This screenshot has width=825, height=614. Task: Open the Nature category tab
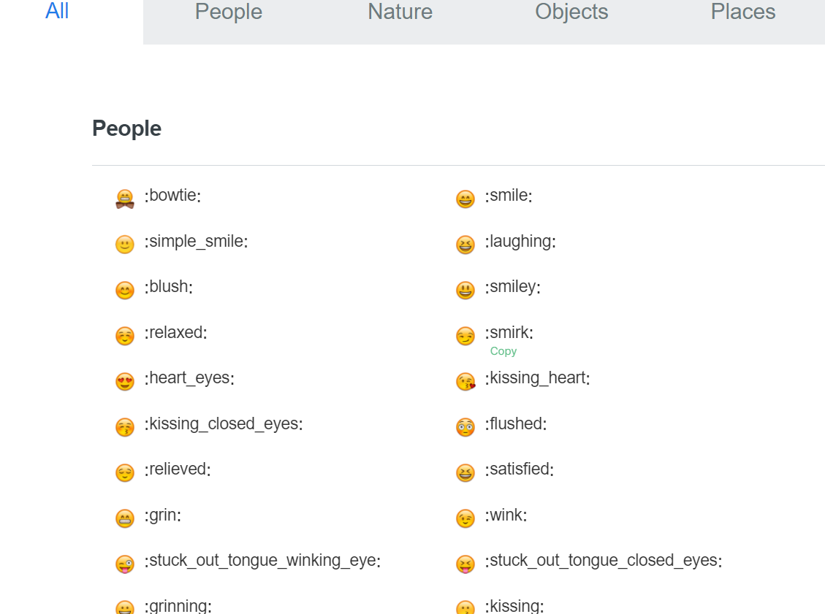pos(400,12)
